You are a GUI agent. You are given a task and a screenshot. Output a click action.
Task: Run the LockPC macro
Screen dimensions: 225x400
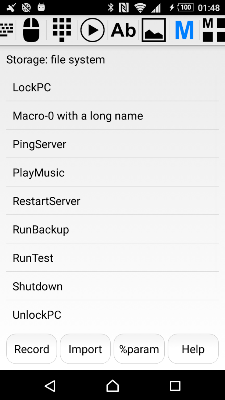[113, 87]
